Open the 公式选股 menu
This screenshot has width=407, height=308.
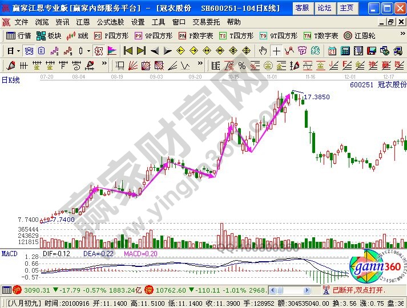pyautogui.click(x=110, y=22)
